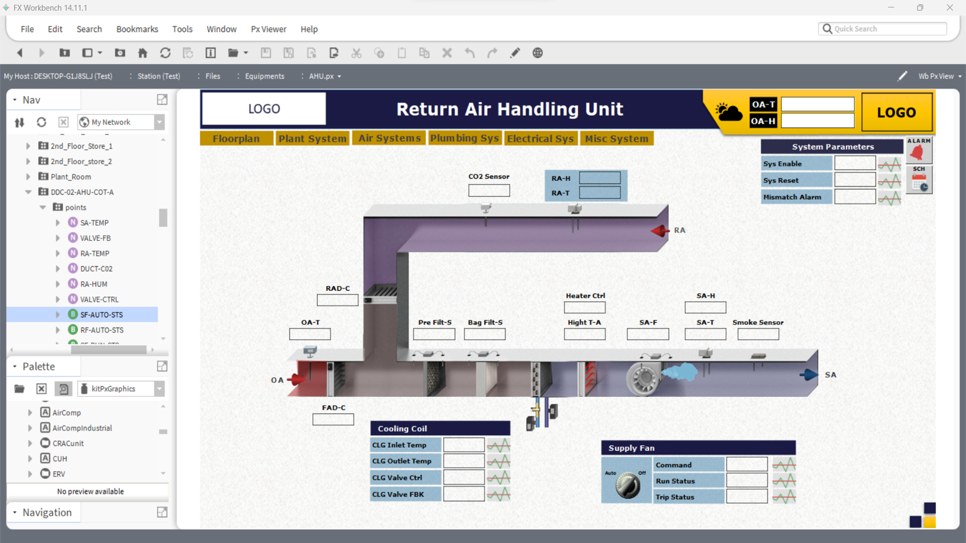Viewport: 966px width, 543px height.
Task: Open trend chart icon beside Sys Enable
Action: (x=889, y=164)
